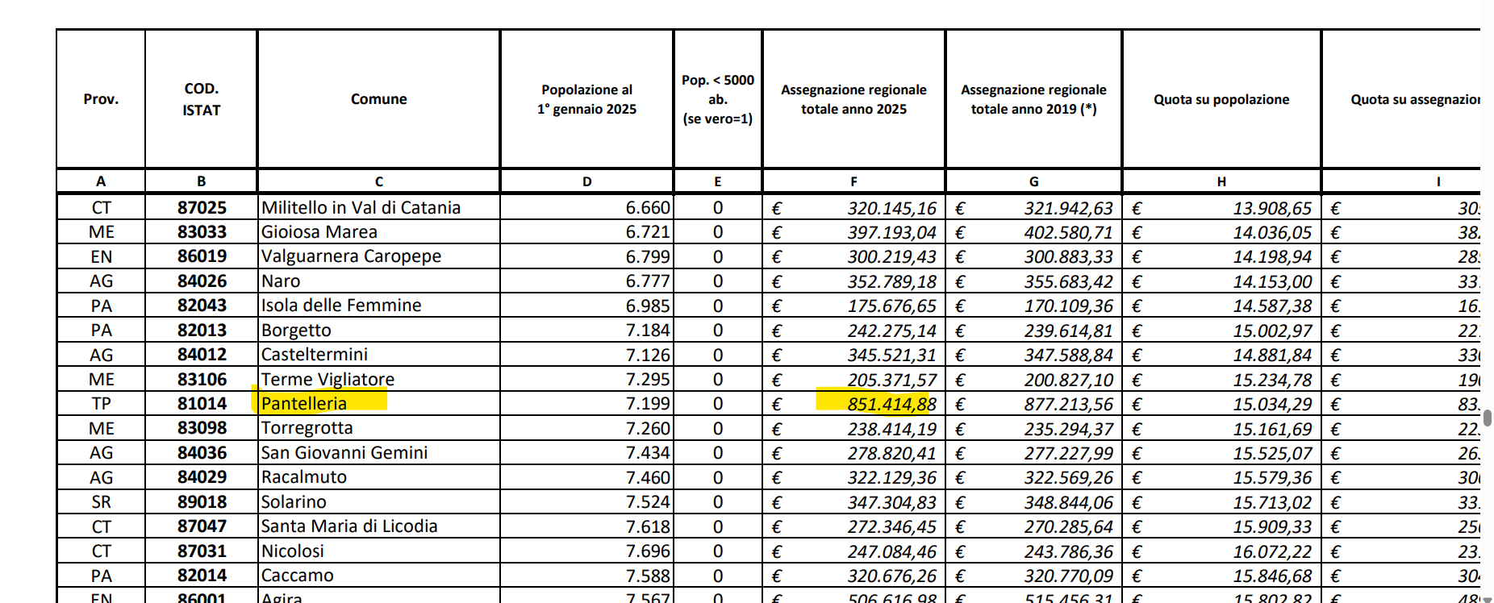Click Isola delle Femmine population 6.985
This screenshot has width=1494, height=603.
click(647, 306)
